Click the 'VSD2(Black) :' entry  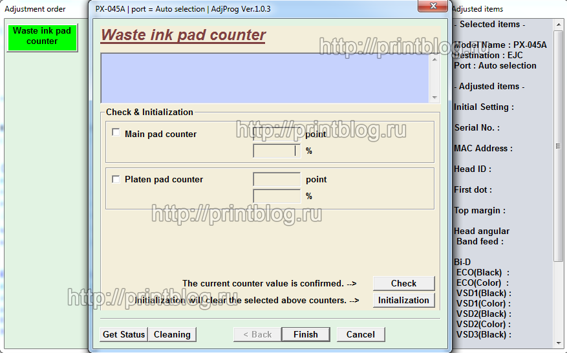484,314
